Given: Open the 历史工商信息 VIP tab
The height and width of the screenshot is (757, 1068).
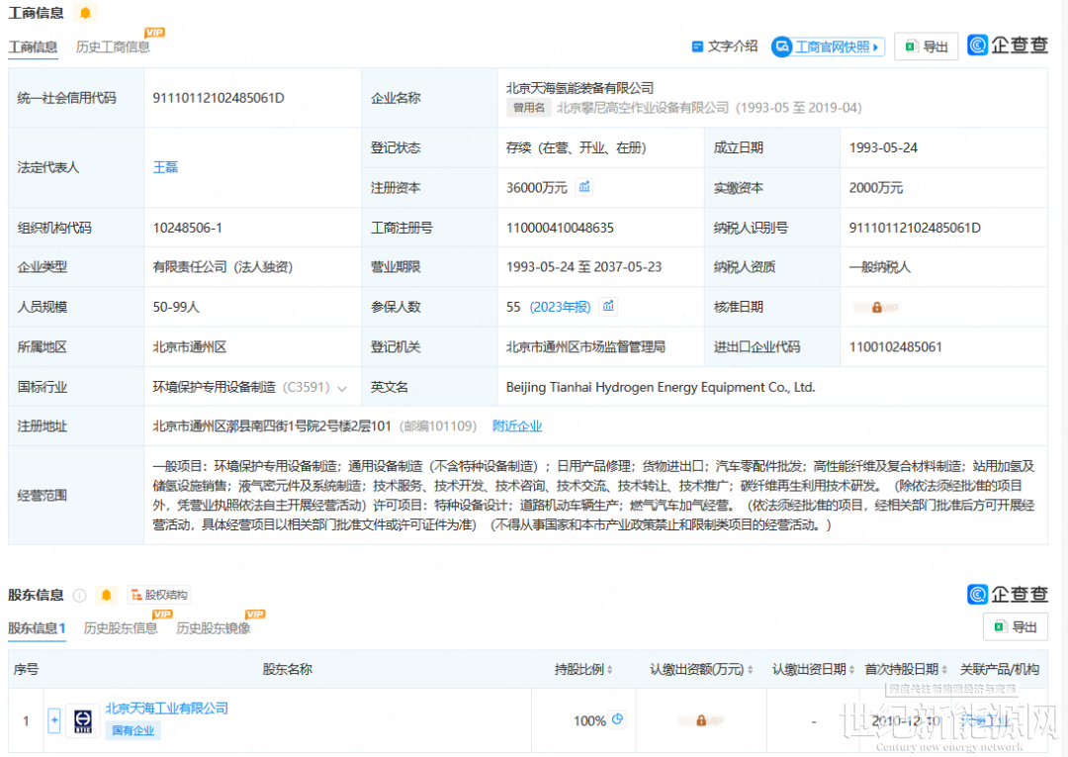Looking at the screenshot, I should click(x=113, y=47).
